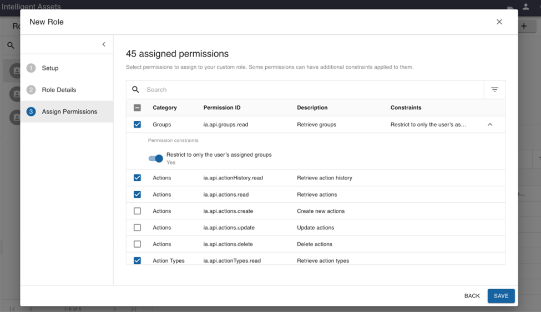Collapse the Groups permission constraints row
The height and width of the screenshot is (312, 541).
[489, 125]
